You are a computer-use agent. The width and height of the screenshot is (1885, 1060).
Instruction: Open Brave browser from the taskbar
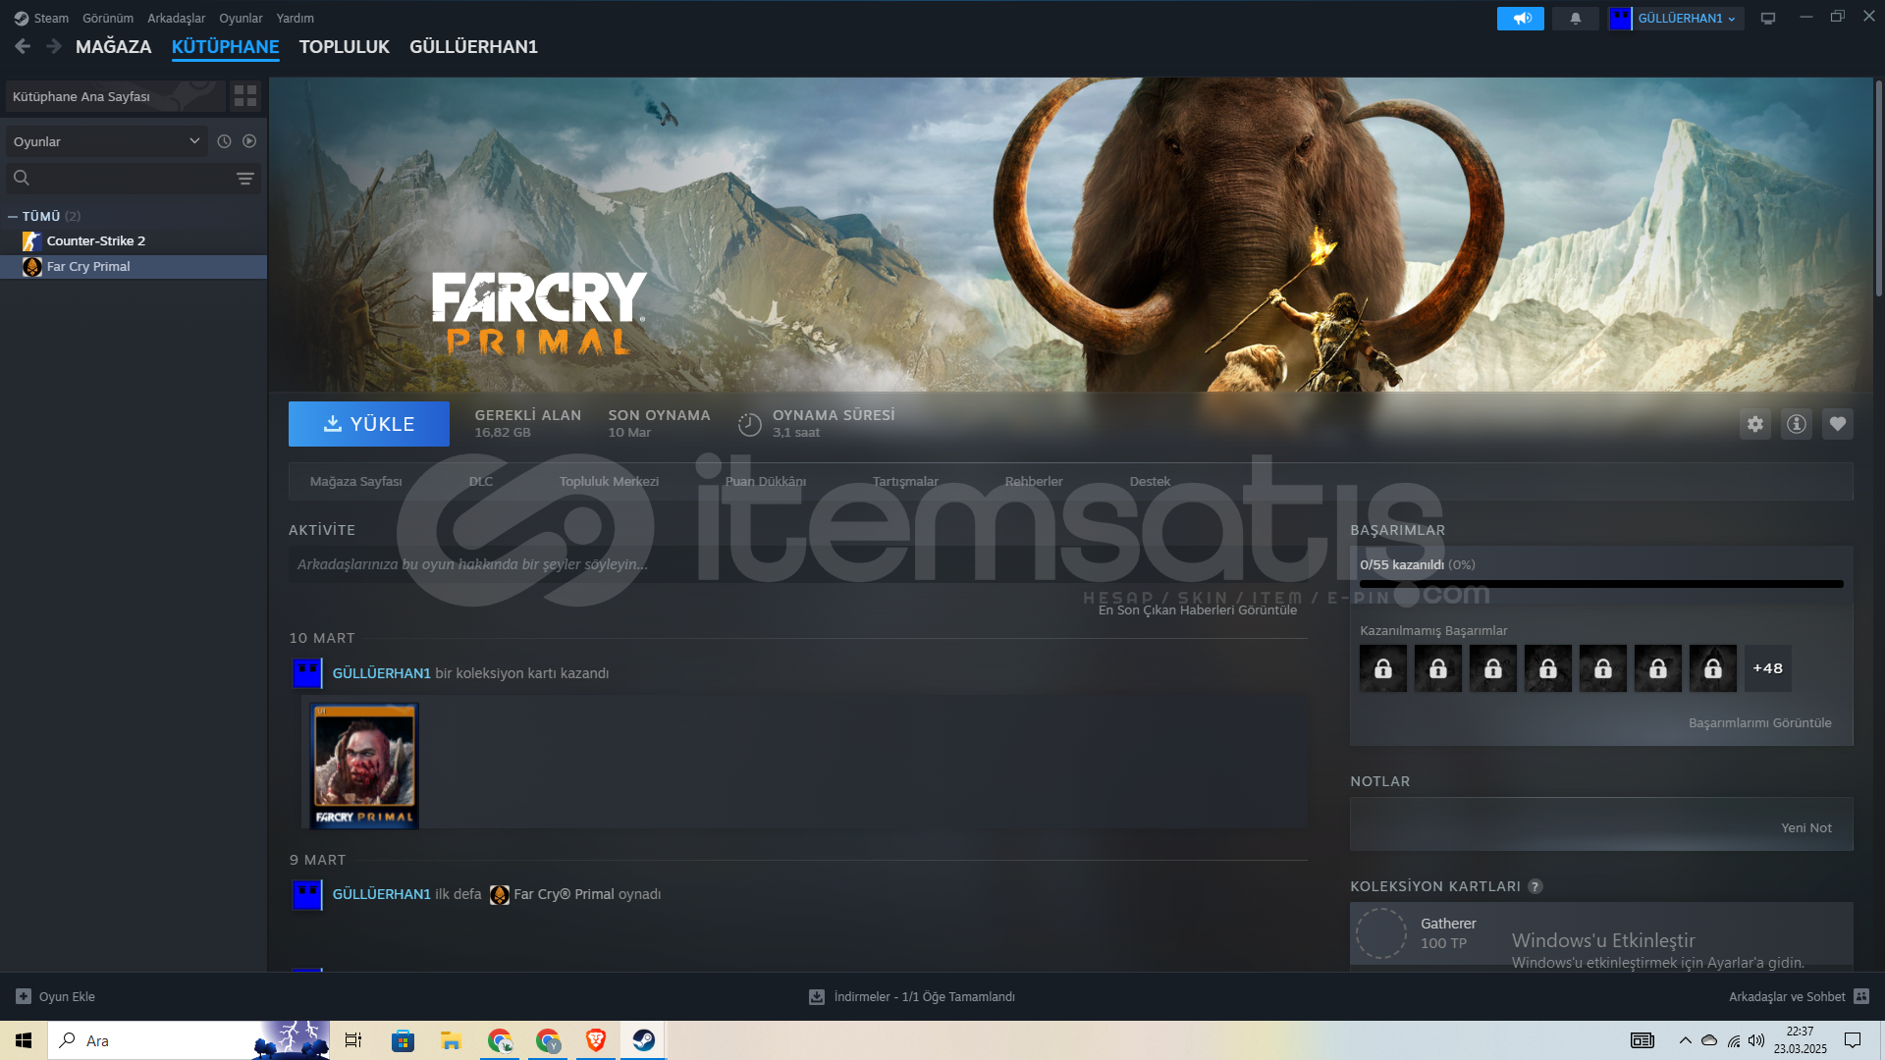(595, 1040)
